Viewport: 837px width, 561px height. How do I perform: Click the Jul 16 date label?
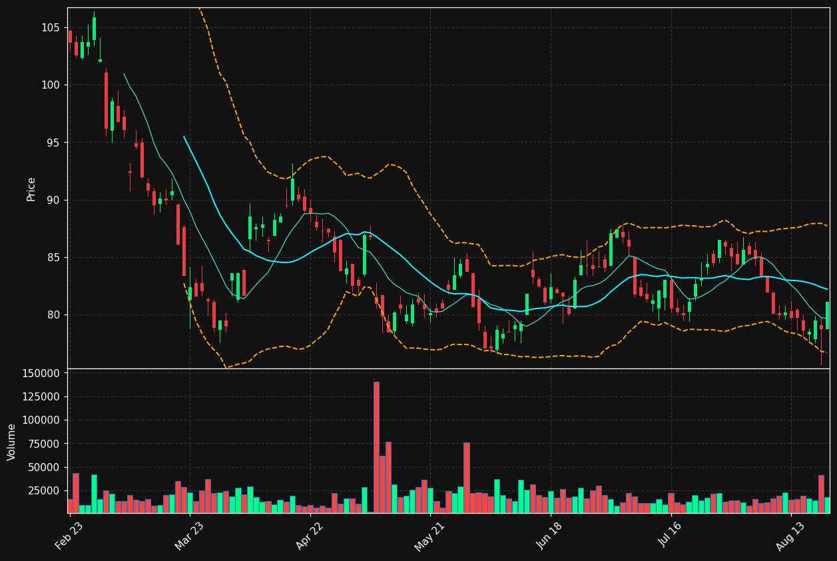point(671,536)
